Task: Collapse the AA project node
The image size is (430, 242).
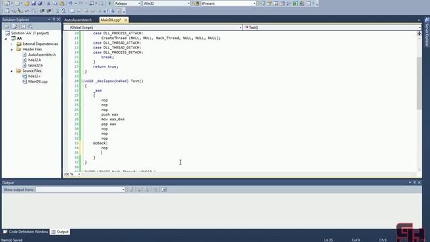Action: (6, 39)
